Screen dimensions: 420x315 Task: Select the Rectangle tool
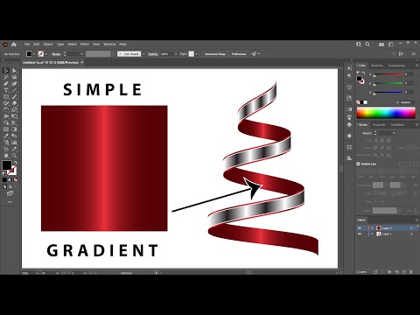(6, 96)
